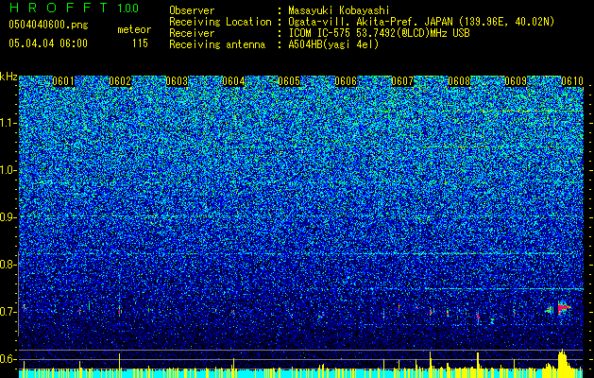Click the 'Observer' field label
The width and height of the screenshot is (594, 378).
(192, 10)
